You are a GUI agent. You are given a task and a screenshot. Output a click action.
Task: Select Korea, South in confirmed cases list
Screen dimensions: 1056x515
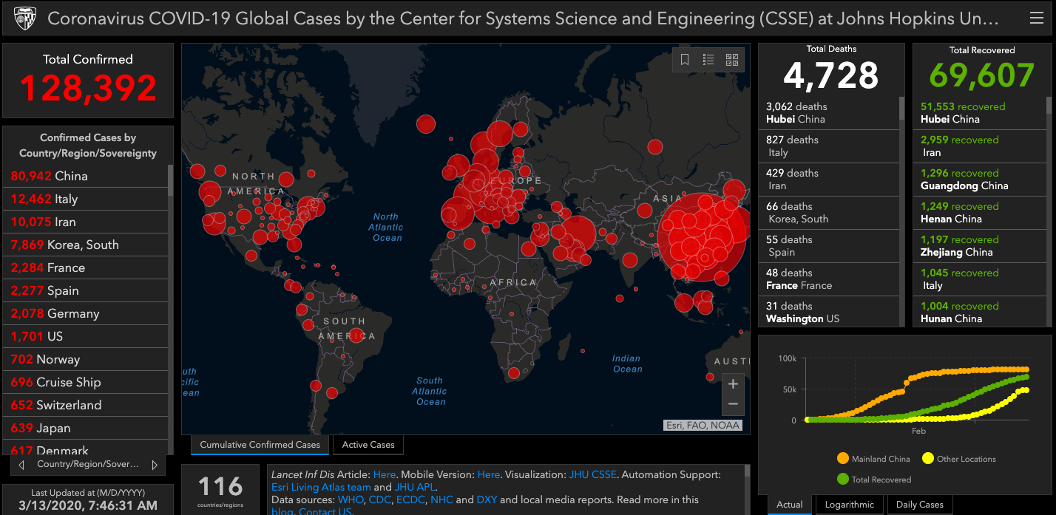click(86, 245)
